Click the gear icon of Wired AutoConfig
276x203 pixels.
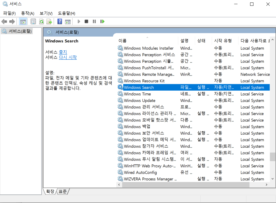[121, 172]
